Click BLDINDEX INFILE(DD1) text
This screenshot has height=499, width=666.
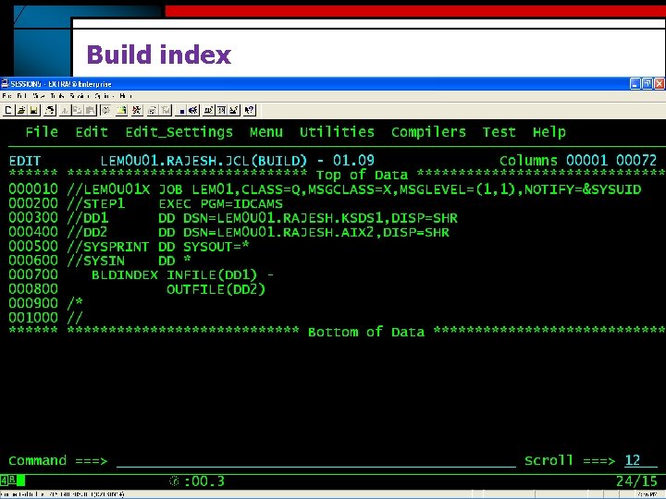pos(175,275)
